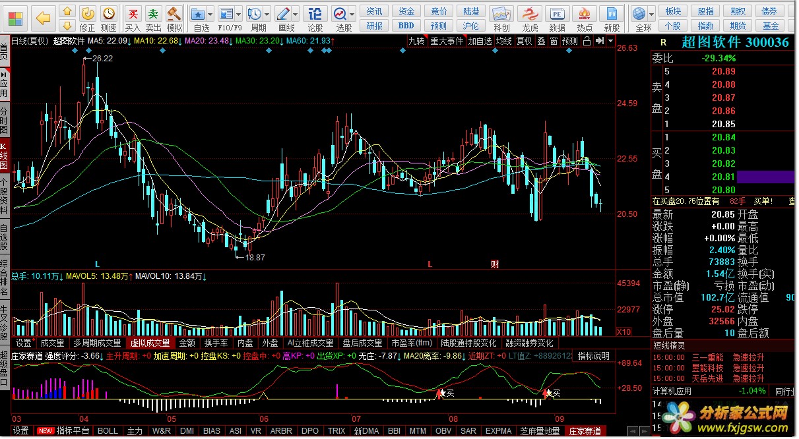This screenshot has height=439, width=799.
Task: Select the 虚拟成交量 volume tab
Action: point(150,343)
